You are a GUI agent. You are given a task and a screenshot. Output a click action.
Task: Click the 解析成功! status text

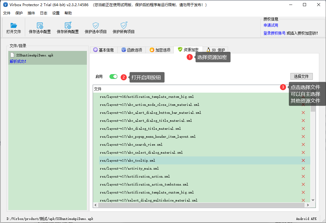pos(18,61)
